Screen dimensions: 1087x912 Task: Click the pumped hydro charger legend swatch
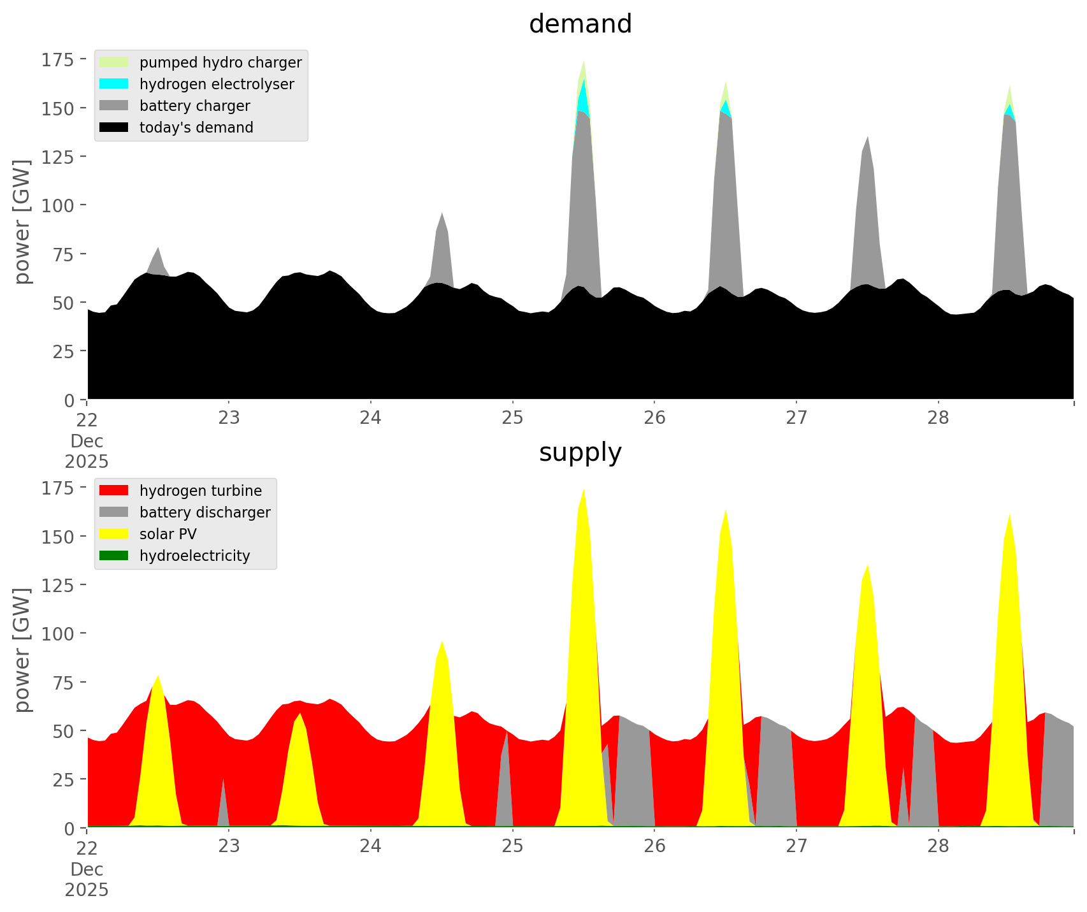coord(114,62)
